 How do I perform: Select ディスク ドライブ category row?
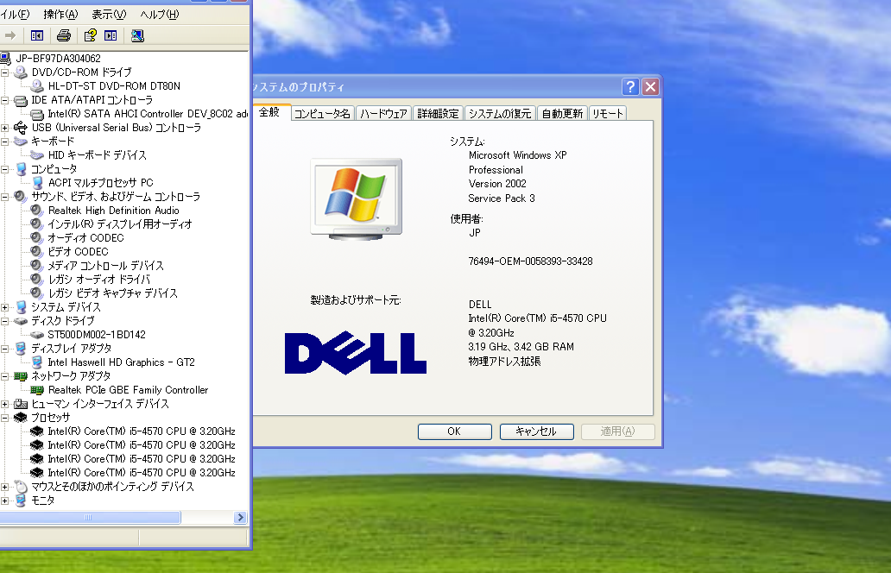click(x=62, y=321)
